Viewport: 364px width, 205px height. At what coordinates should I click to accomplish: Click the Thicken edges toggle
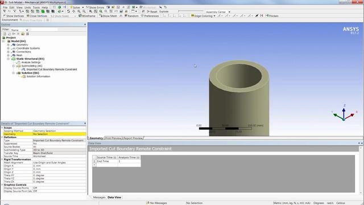[272, 16]
